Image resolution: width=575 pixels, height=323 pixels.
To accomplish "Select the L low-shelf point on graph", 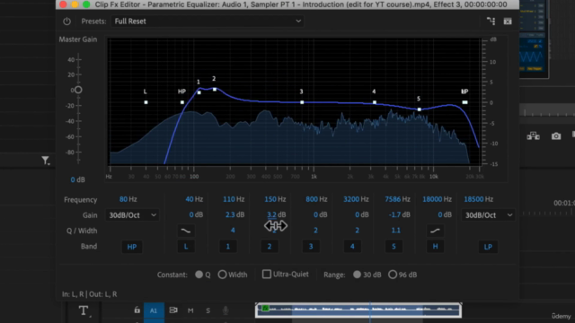I will point(146,102).
